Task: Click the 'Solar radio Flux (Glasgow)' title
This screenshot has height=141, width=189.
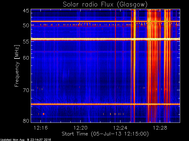Action: point(105,5)
